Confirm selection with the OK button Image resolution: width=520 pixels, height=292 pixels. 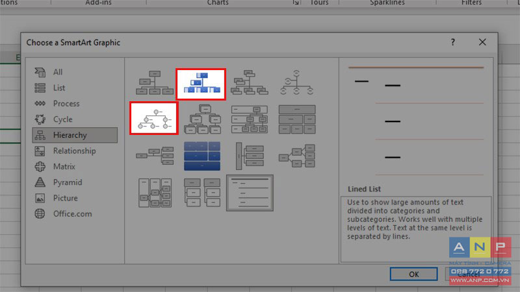tap(413, 274)
